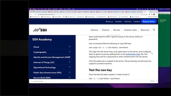The image size is (171, 96).
Task: Open the Products dropdown menu
Action: point(107,30)
